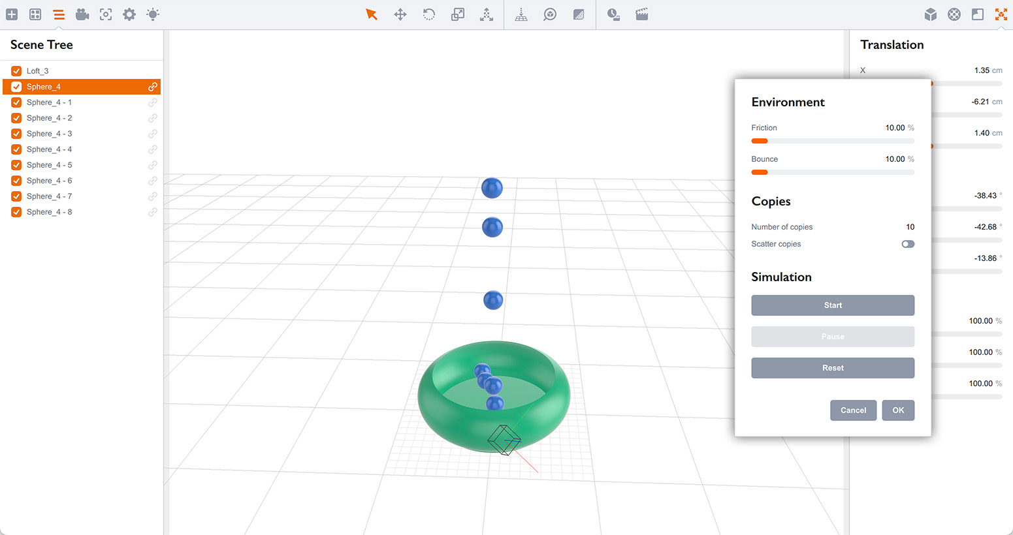Image resolution: width=1013 pixels, height=535 pixels.
Task: Reset the simulation
Action: (x=833, y=367)
